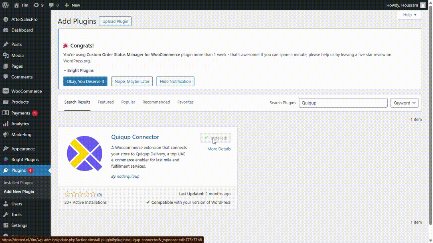The width and height of the screenshot is (433, 243).
Task: Switch to the Recommended tab
Action: click(x=156, y=102)
